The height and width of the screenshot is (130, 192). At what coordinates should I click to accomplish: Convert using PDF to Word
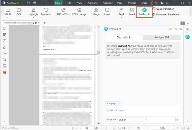63,11
